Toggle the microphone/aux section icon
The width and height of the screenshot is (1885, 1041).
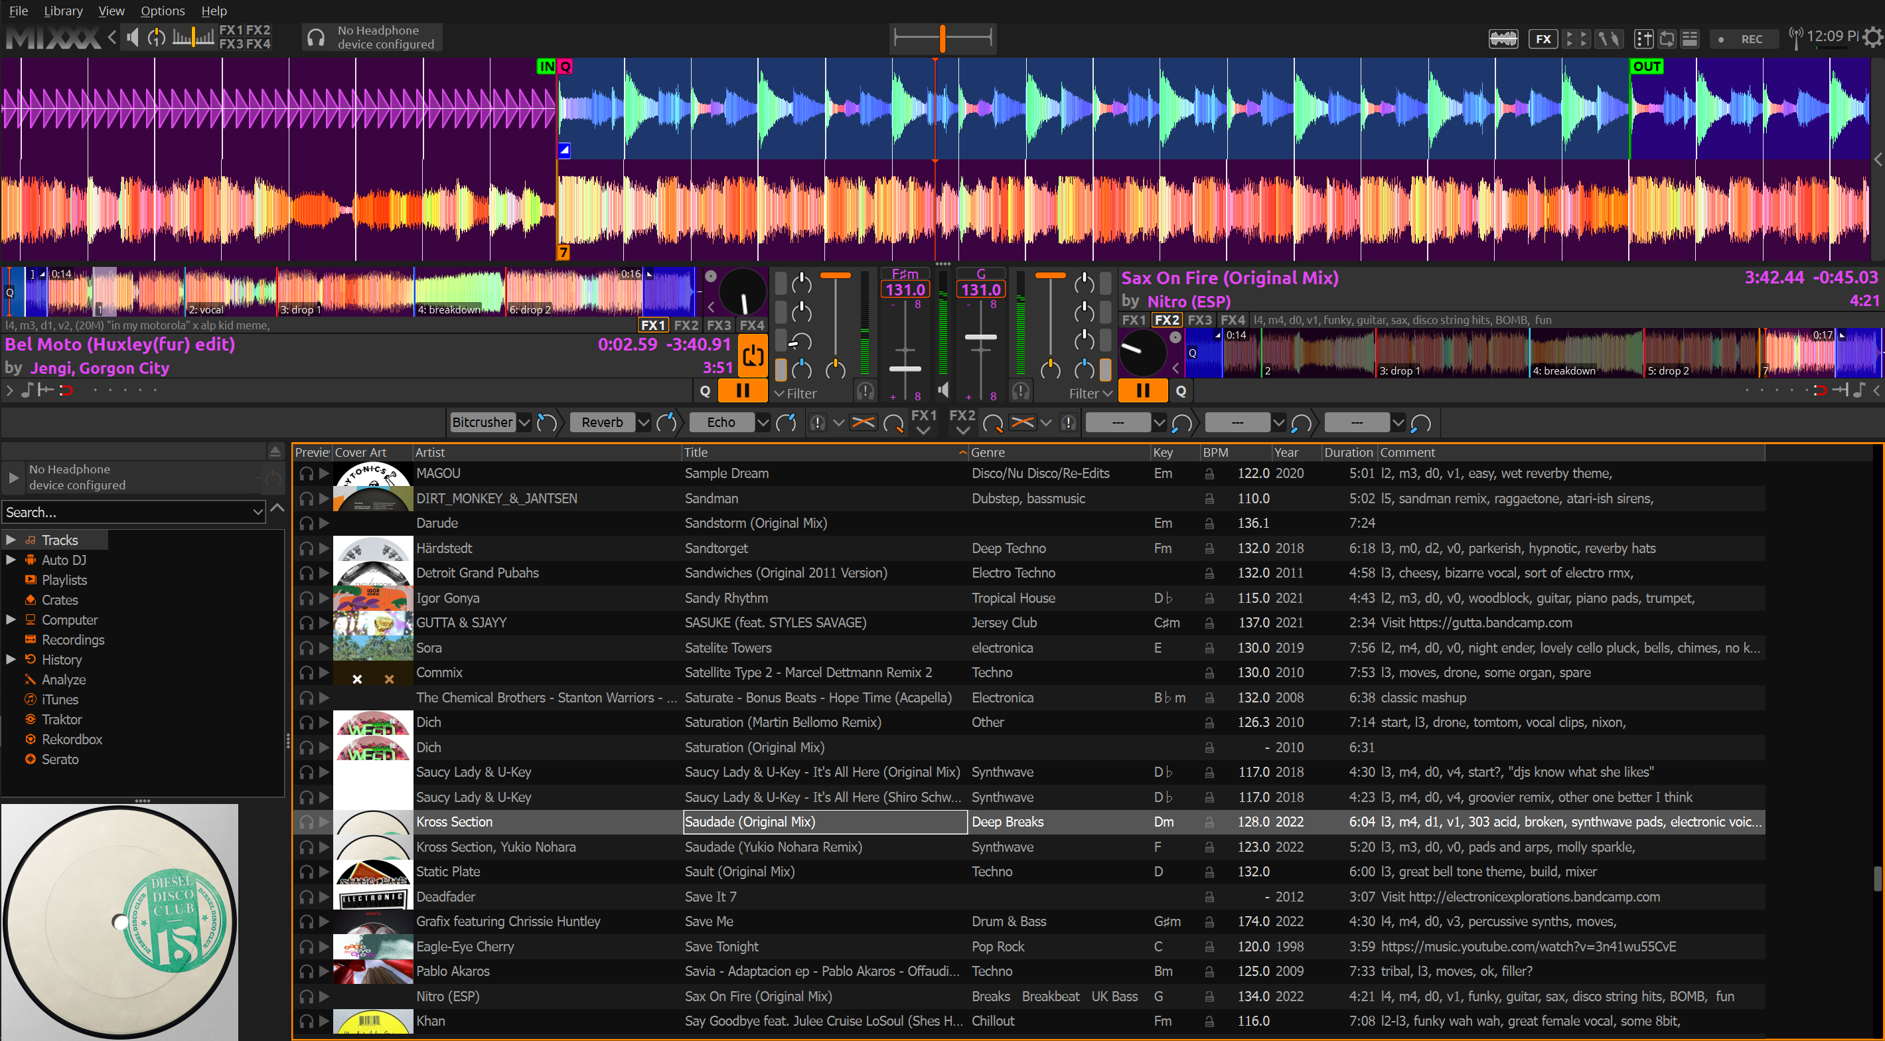point(1608,39)
